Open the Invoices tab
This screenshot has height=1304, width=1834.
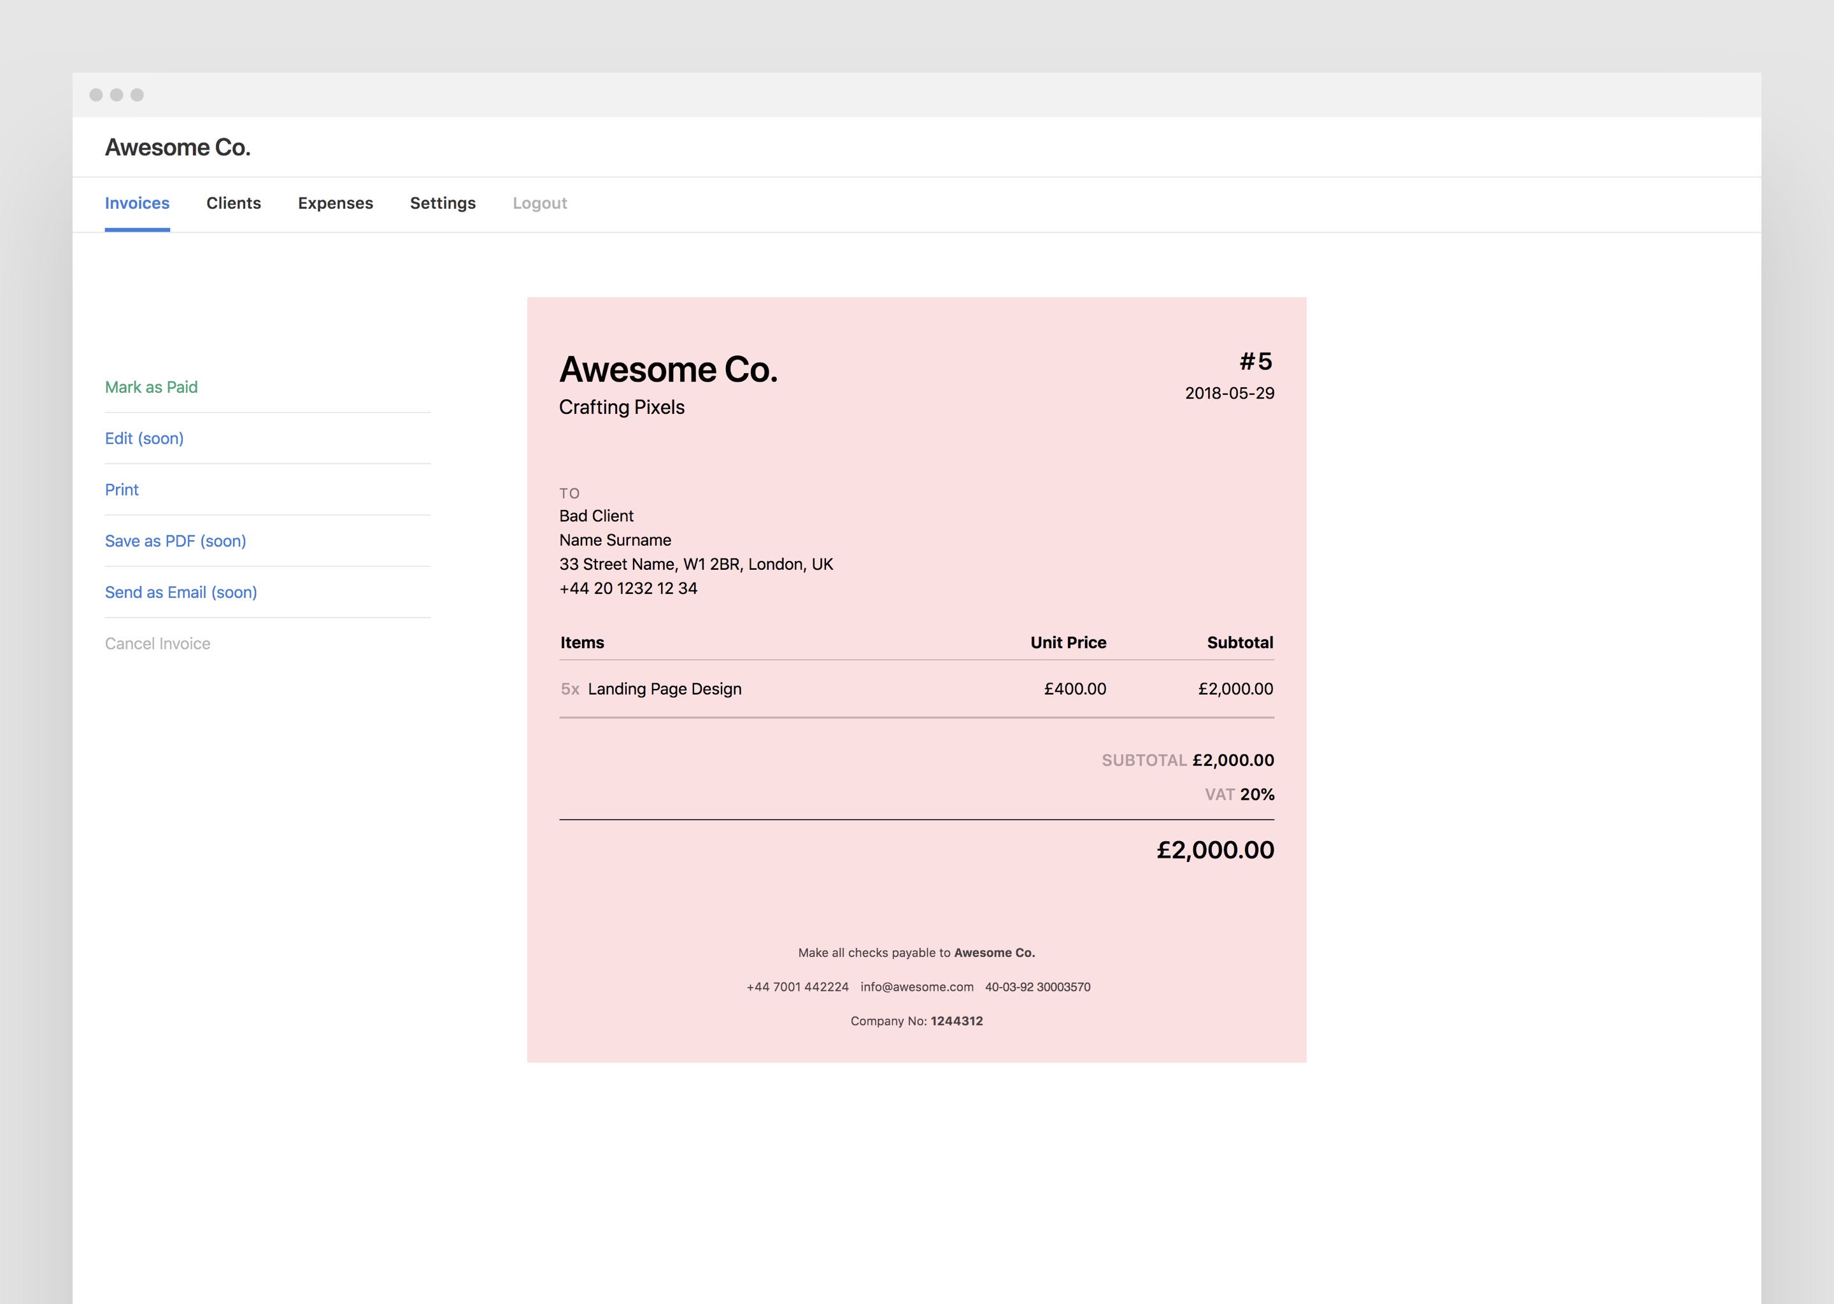[x=138, y=203]
